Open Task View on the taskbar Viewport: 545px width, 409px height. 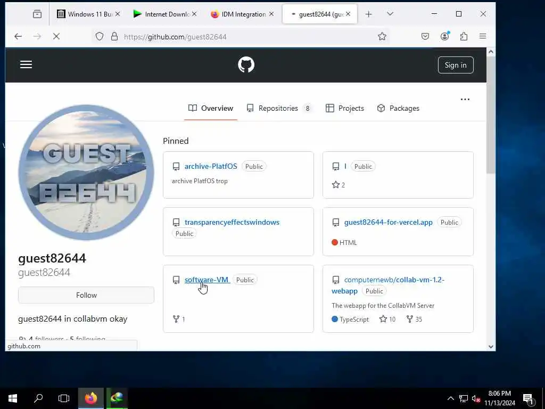click(64, 398)
